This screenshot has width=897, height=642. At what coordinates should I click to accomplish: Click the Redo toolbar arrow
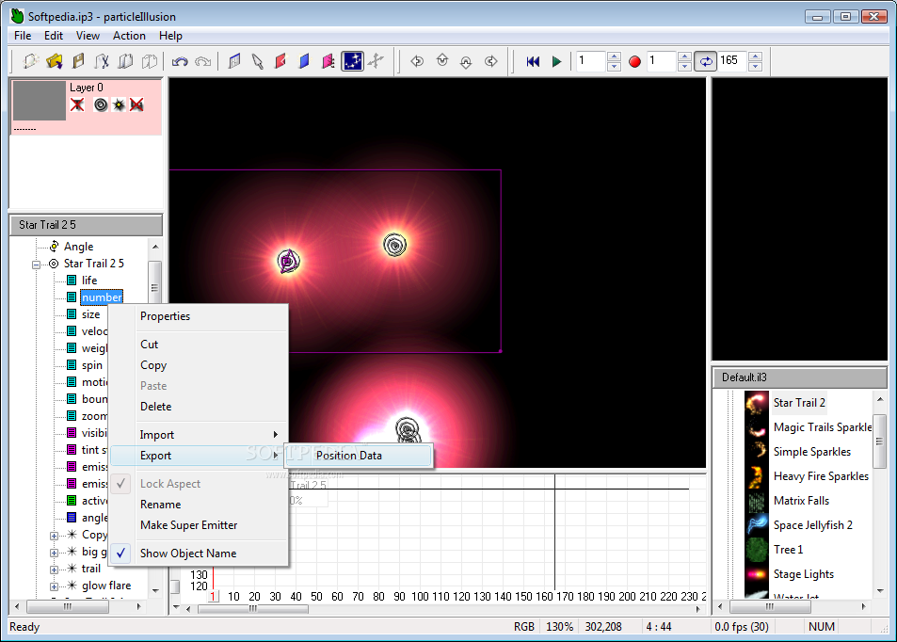203,60
